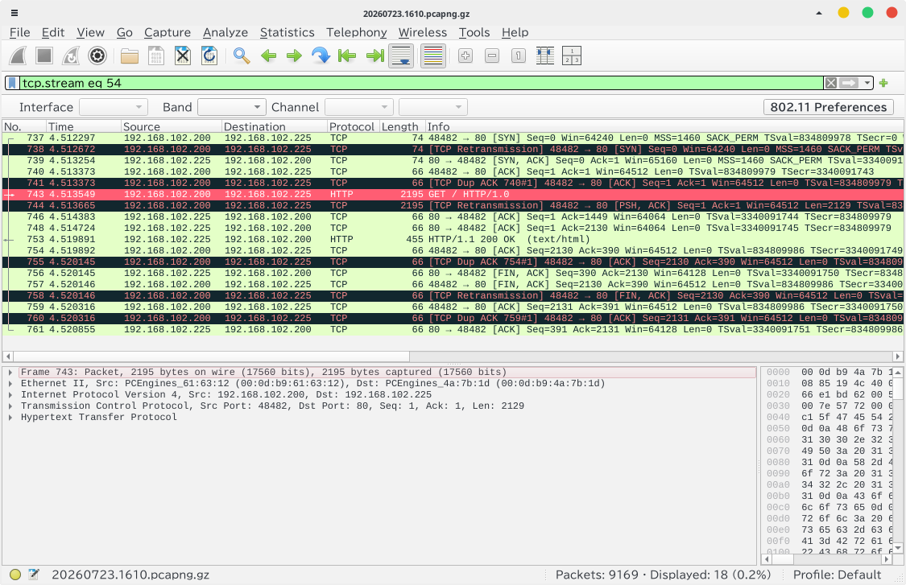Add a display filter button plus
The width and height of the screenshot is (906, 585).
tap(883, 83)
